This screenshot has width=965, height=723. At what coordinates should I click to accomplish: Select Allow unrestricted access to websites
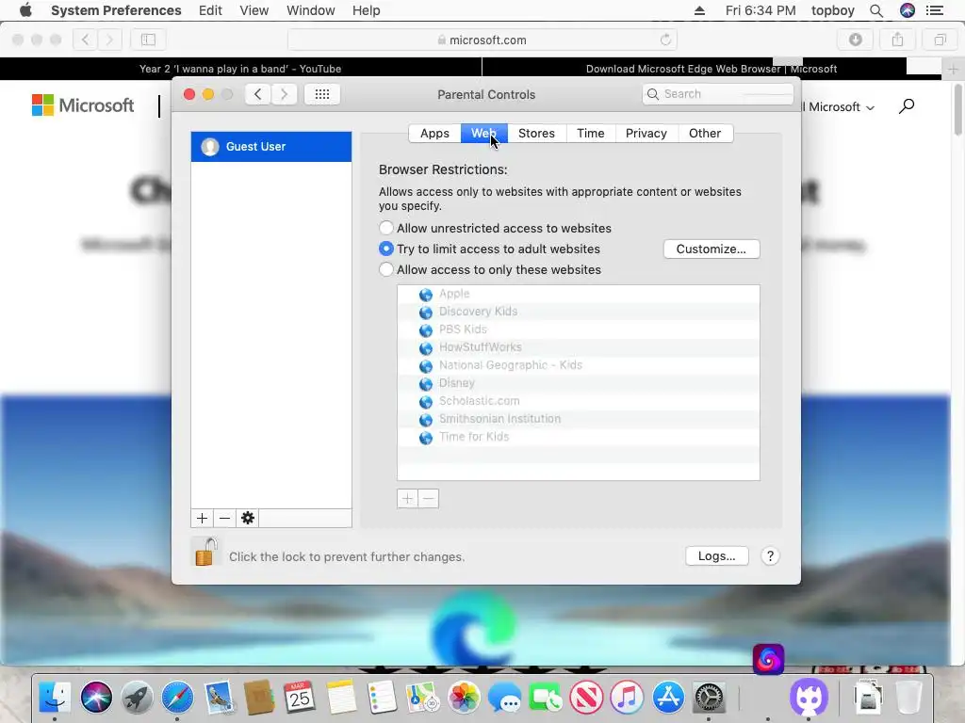385,228
